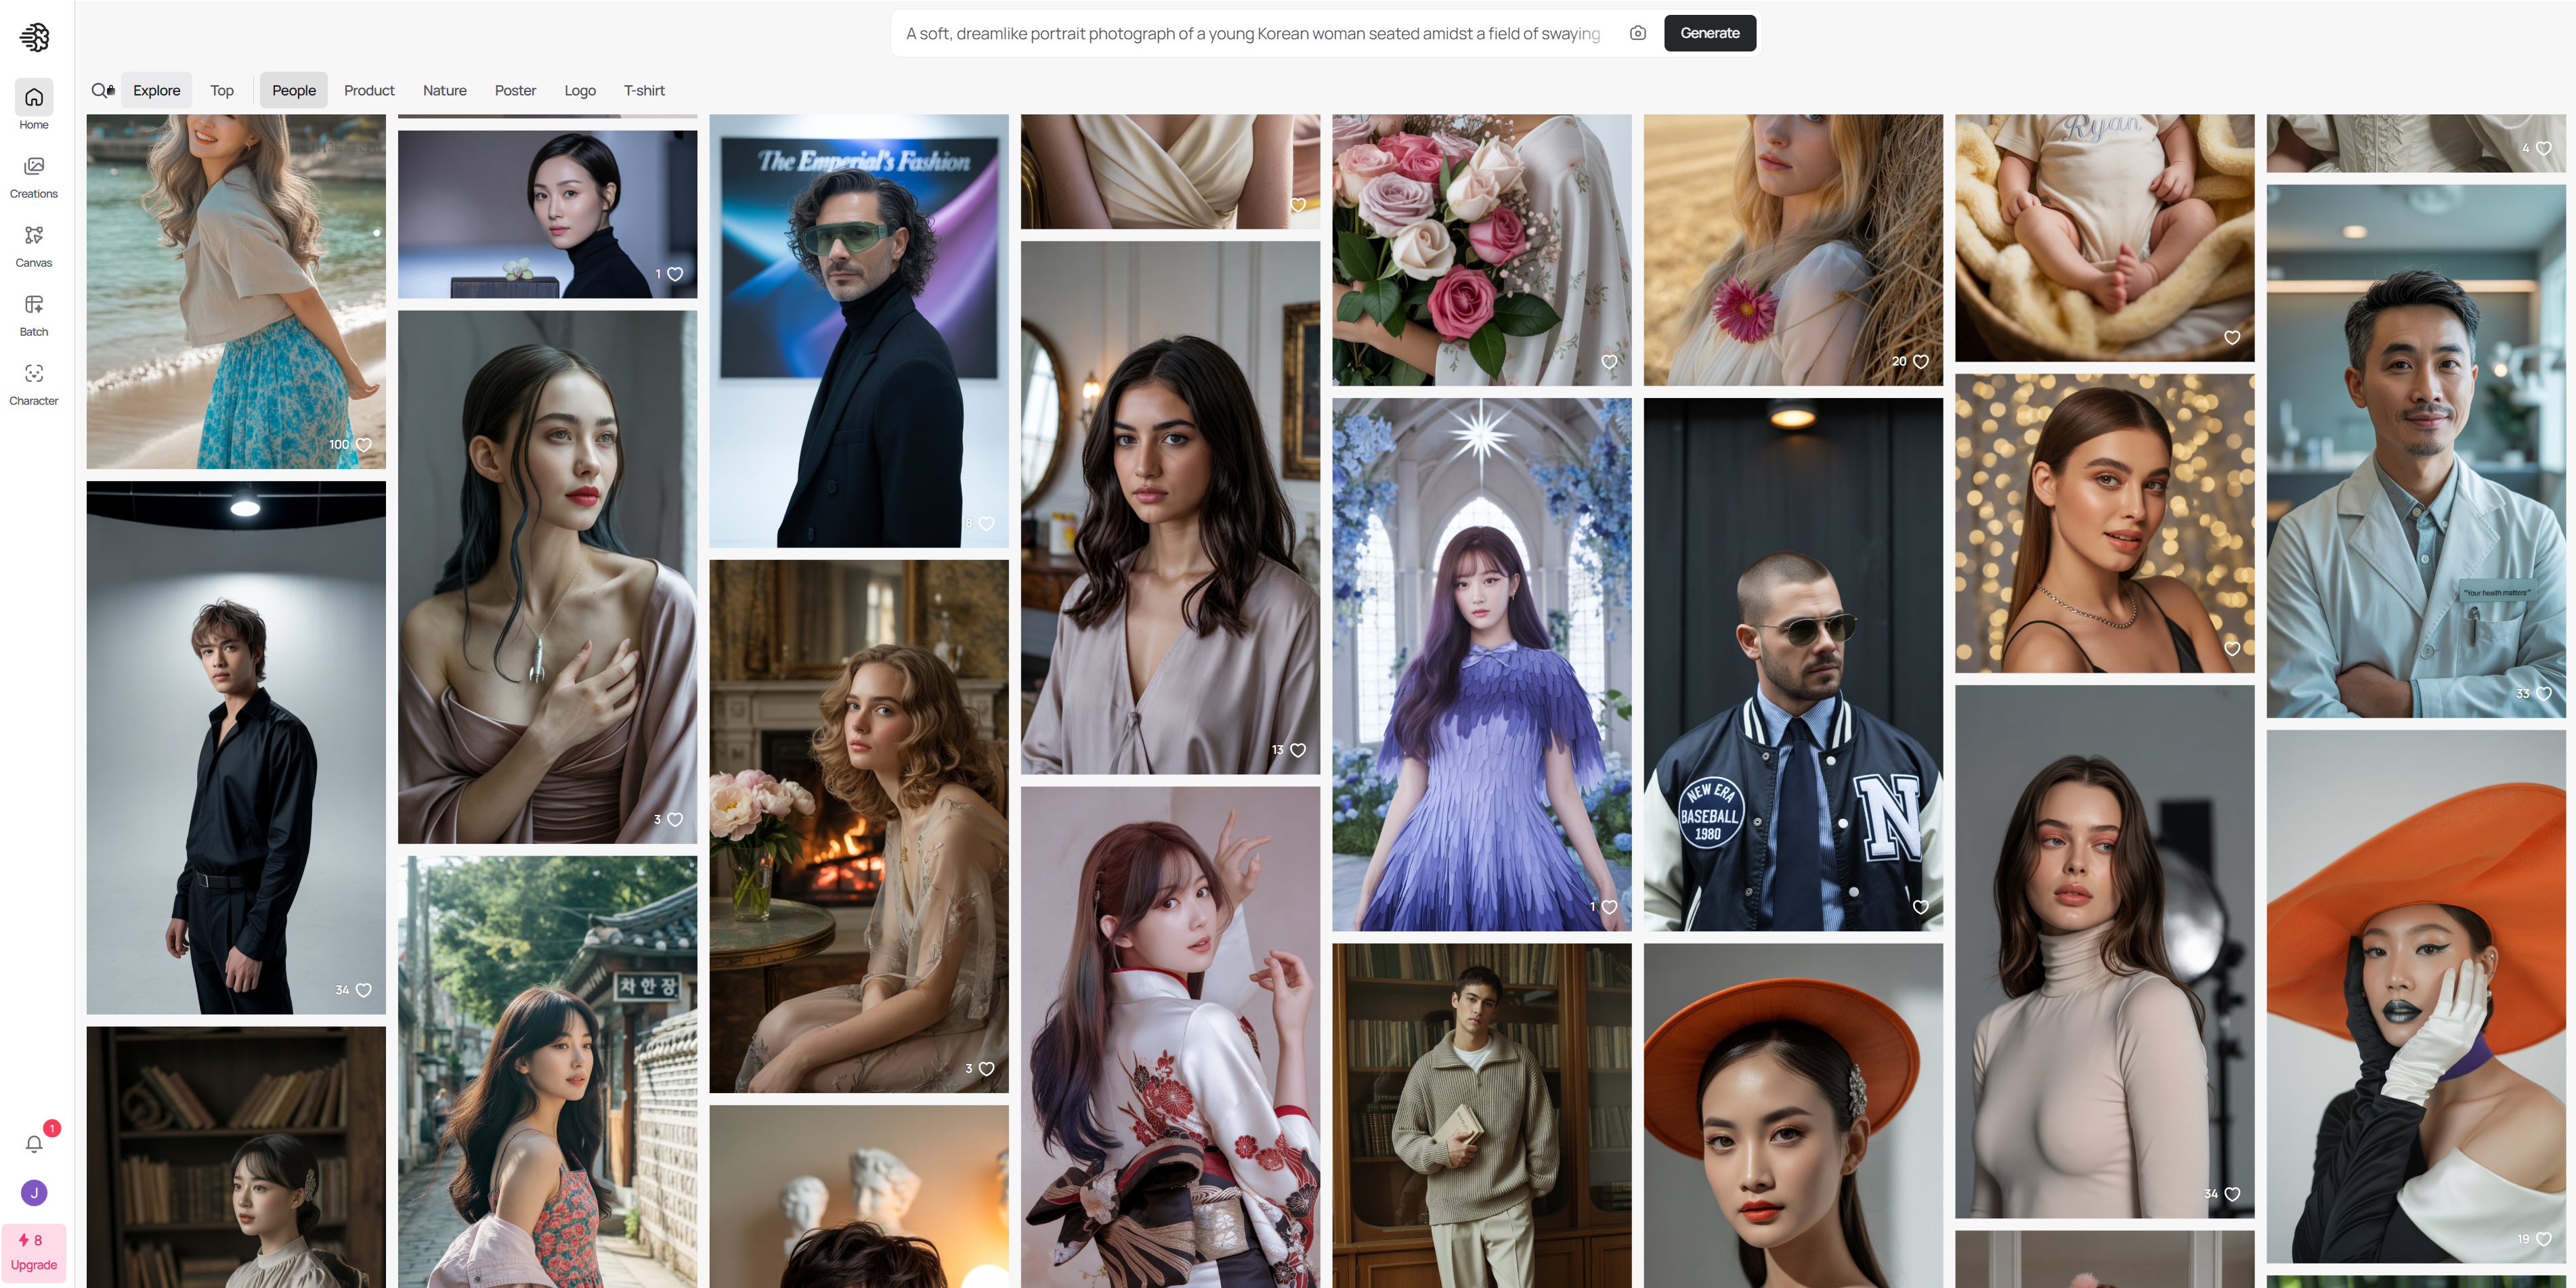Select the Nature category tab
Screen dimensions: 2576x1288
click(x=444, y=90)
